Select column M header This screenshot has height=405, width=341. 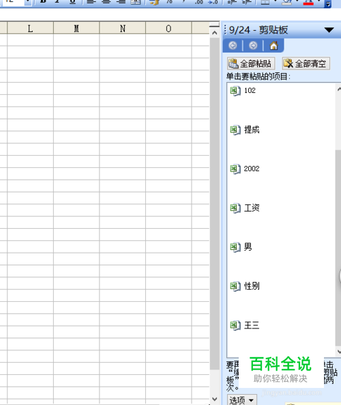pos(76,29)
